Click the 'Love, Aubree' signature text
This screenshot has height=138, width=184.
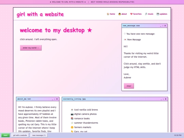point(127,76)
